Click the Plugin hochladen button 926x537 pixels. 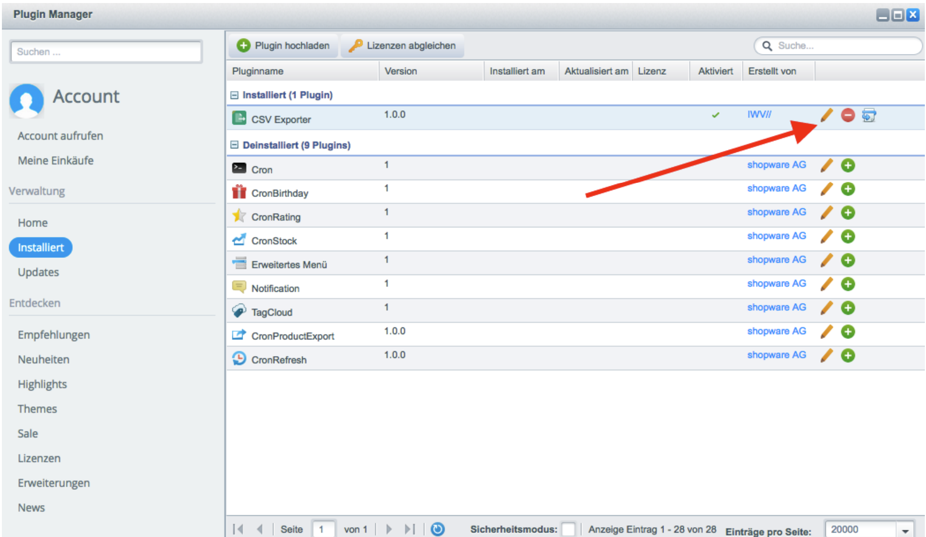[283, 46]
